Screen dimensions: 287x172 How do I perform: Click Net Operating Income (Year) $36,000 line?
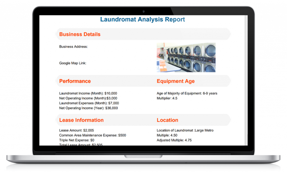point(88,108)
